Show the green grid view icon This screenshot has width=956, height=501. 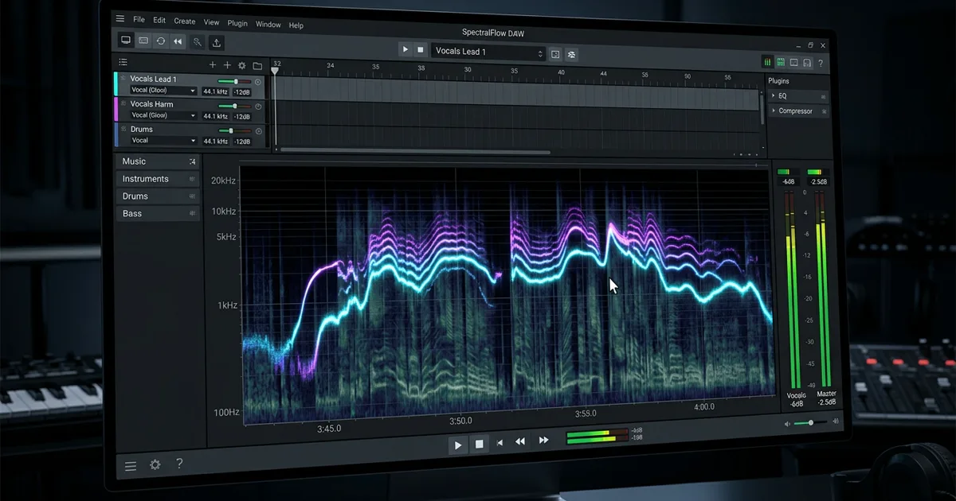(781, 62)
